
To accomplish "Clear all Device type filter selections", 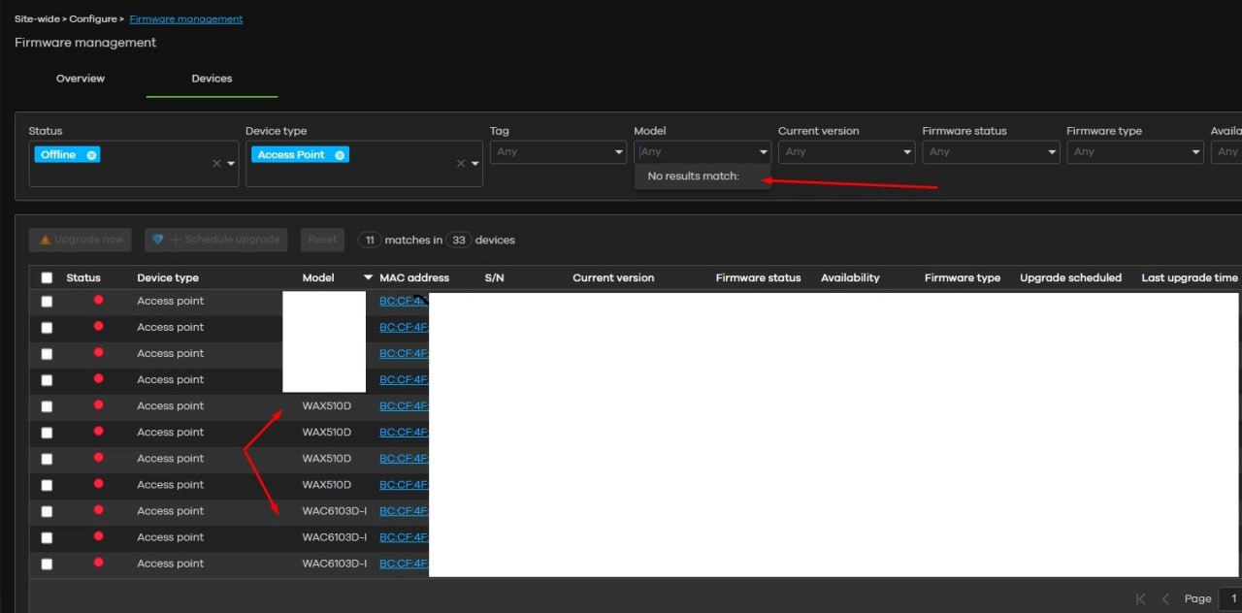I will 461,164.
